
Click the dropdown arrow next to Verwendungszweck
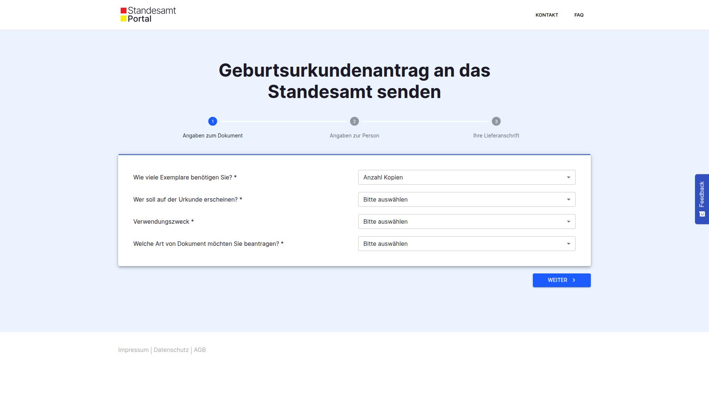[568, 221]
